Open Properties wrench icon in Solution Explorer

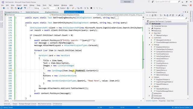pyautogui.click(x=179, y=15)
